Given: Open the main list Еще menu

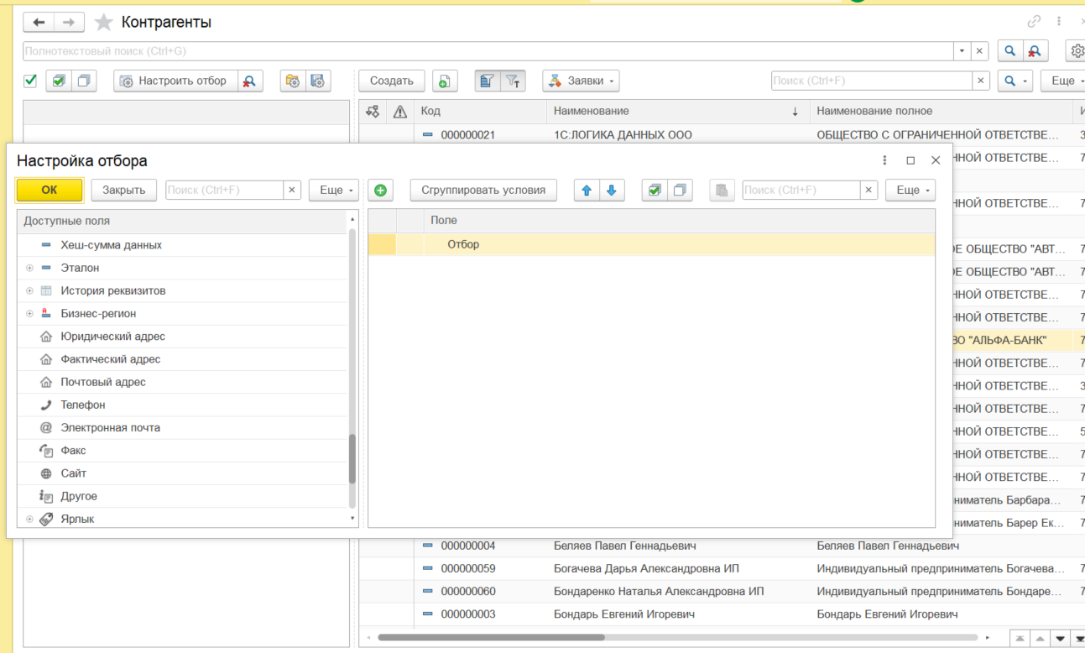Looking at the screenshot, I should 1063,81.
